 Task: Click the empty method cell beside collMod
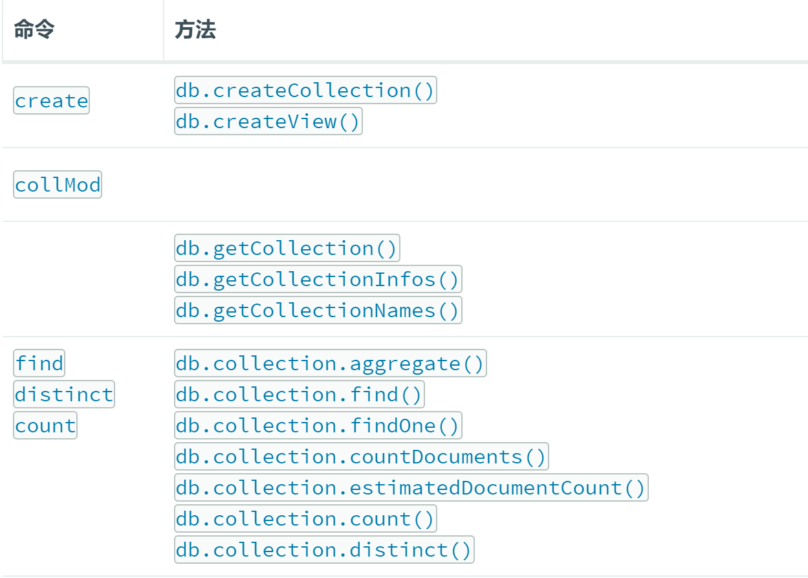(485, 184)
